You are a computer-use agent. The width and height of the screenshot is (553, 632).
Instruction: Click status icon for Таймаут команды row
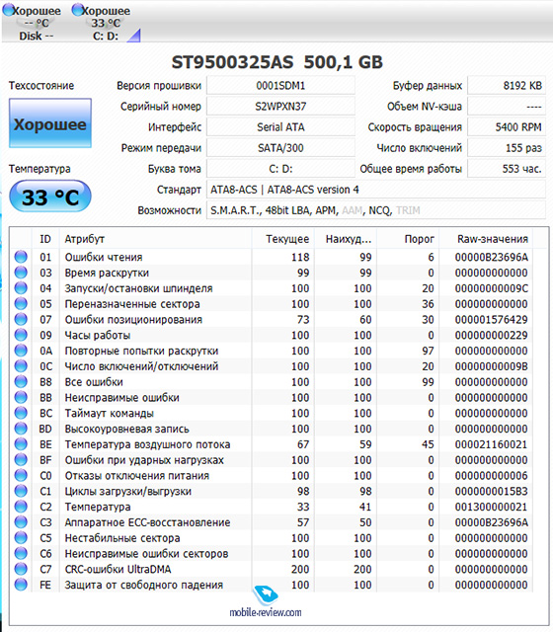pos(21,413)
